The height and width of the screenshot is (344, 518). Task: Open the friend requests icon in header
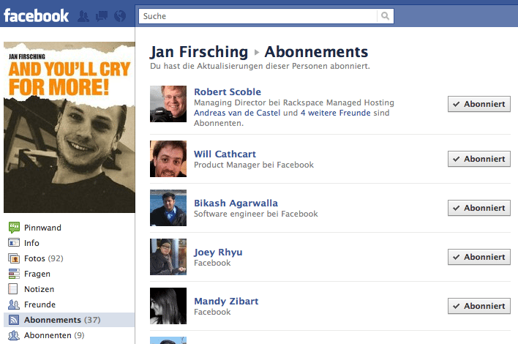83,16
